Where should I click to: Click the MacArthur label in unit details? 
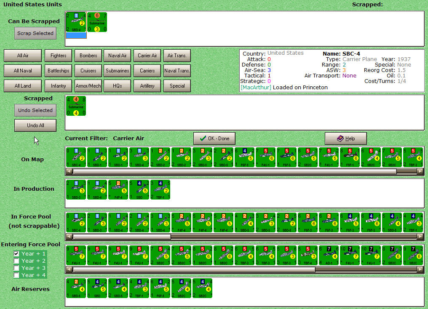256,87
